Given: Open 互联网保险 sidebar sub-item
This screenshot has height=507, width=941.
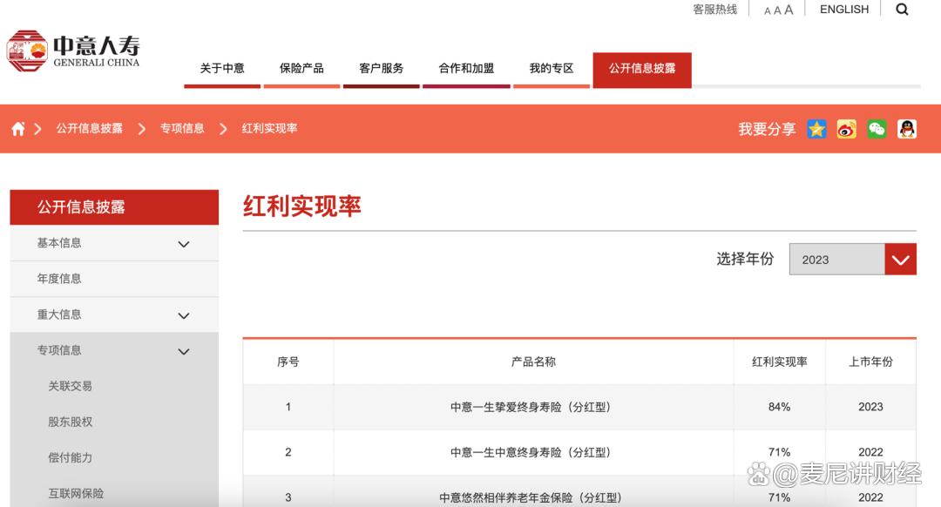Looking at the screenshot, I should pos(76,493).
